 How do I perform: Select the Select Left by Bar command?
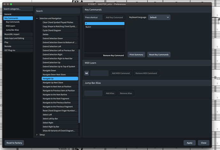(x=60, y=119)
